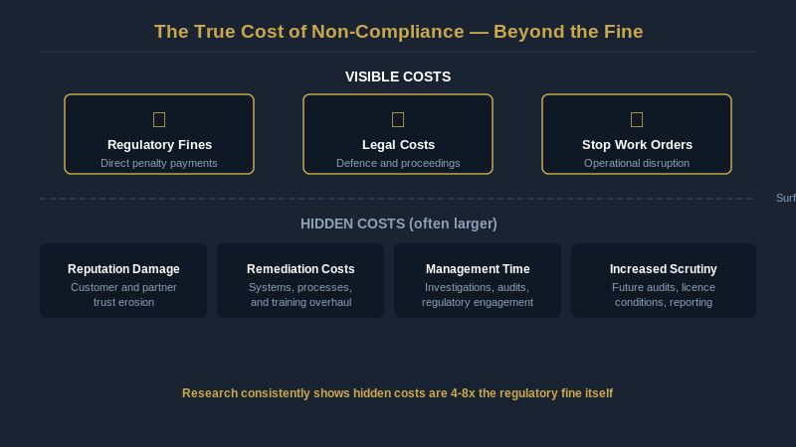This screenshot has height=447, width=796.
Task: Select the Increased Scrutiny title
Action: pos(664,269)
